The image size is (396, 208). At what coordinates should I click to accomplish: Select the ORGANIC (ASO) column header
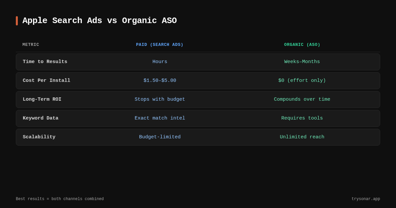click(302, 45)
